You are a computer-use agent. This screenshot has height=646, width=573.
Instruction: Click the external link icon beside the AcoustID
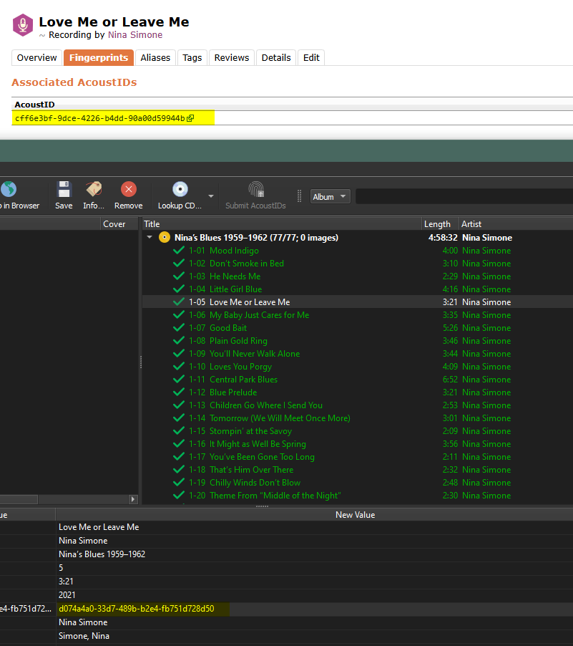190,118
